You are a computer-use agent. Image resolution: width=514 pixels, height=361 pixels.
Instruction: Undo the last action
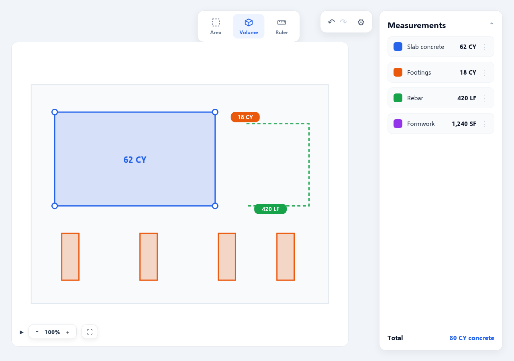(331, 22)
